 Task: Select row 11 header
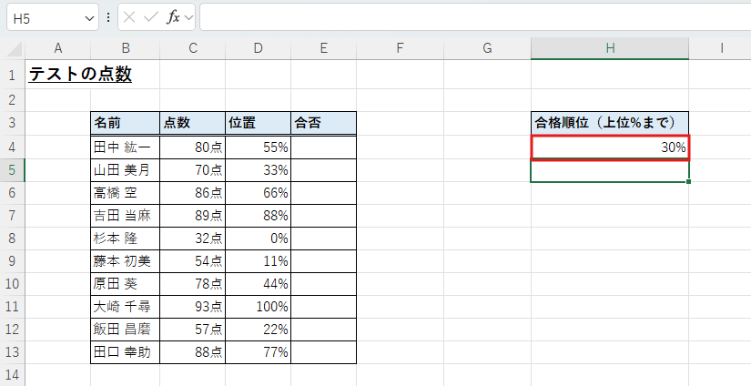pyautogui.click(x=13, y=307)
